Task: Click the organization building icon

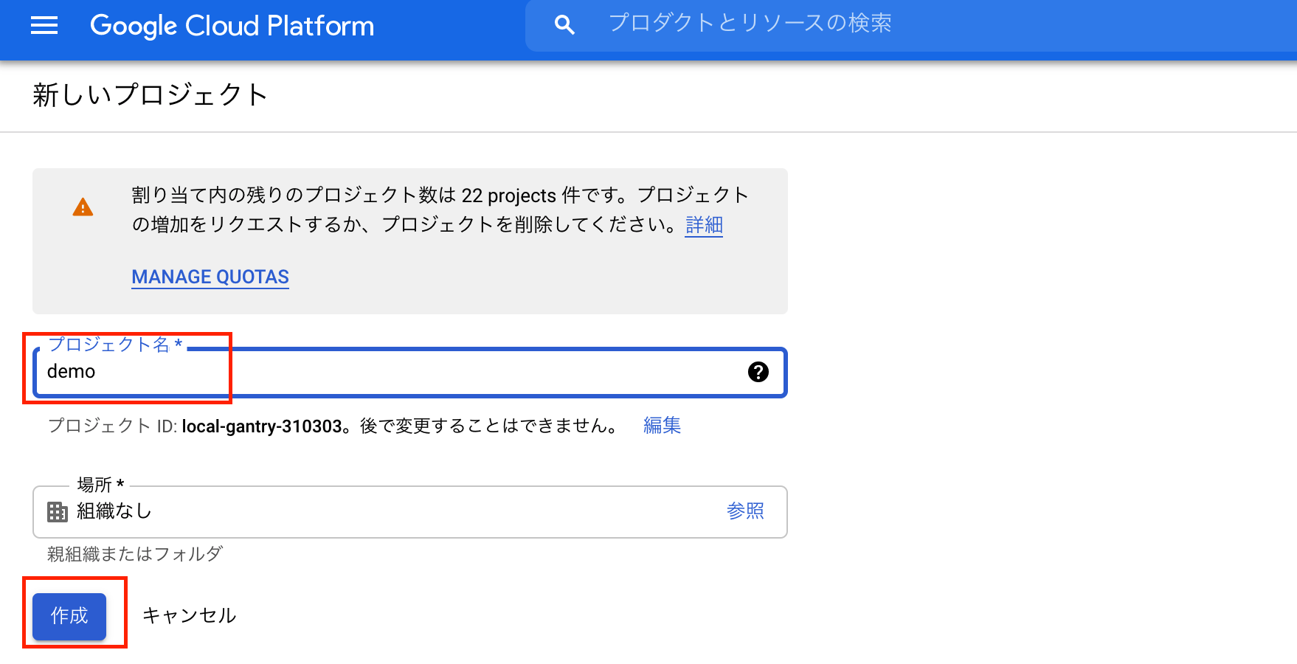Action: [58, 511]
